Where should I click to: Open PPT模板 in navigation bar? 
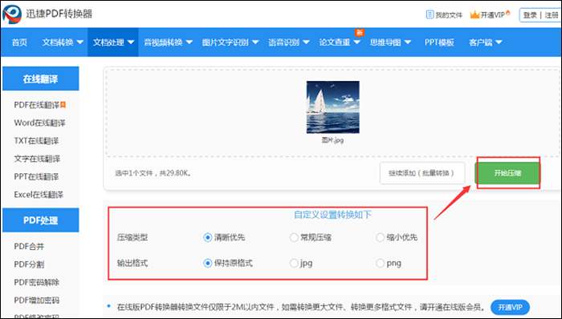click(x=439, y=42)
